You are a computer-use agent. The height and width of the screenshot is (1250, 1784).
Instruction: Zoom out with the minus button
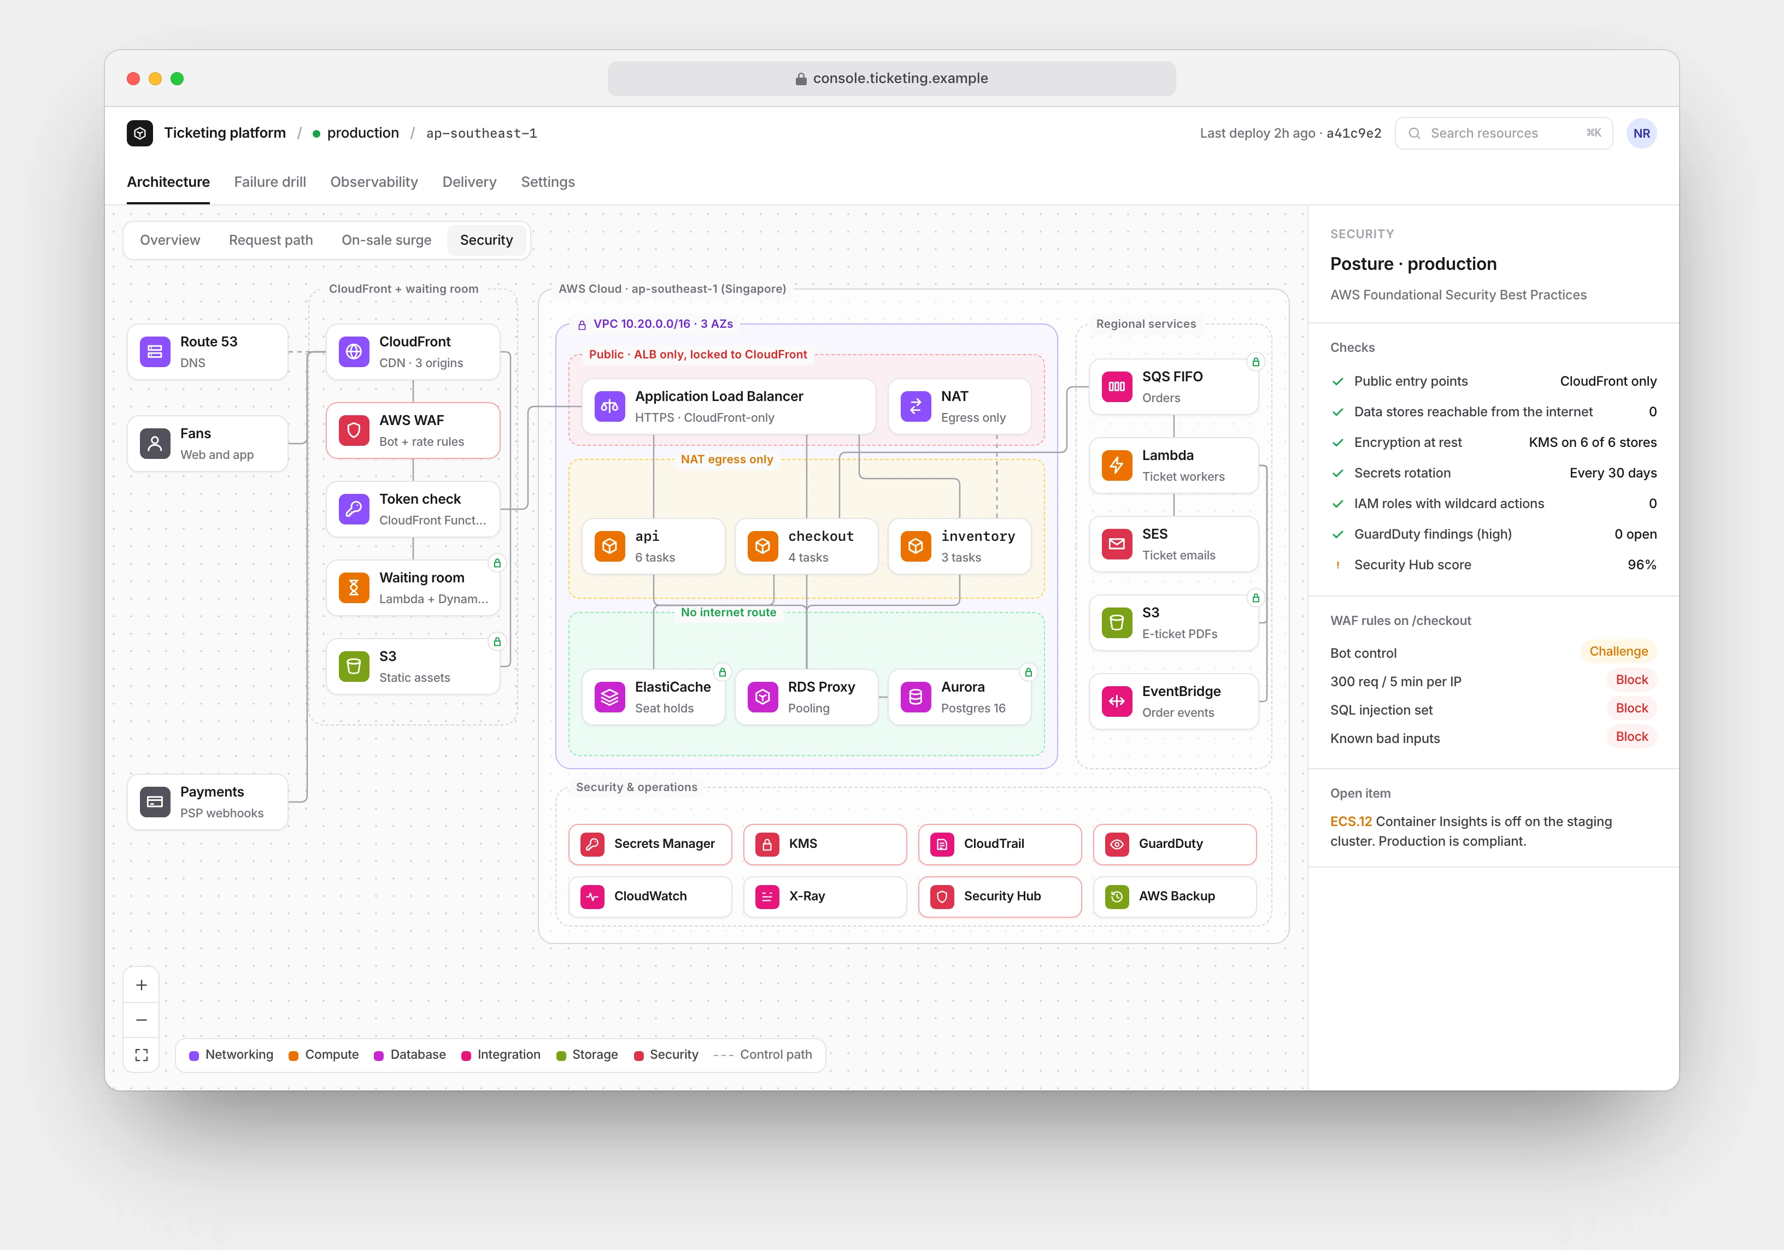pos(142,1020)
